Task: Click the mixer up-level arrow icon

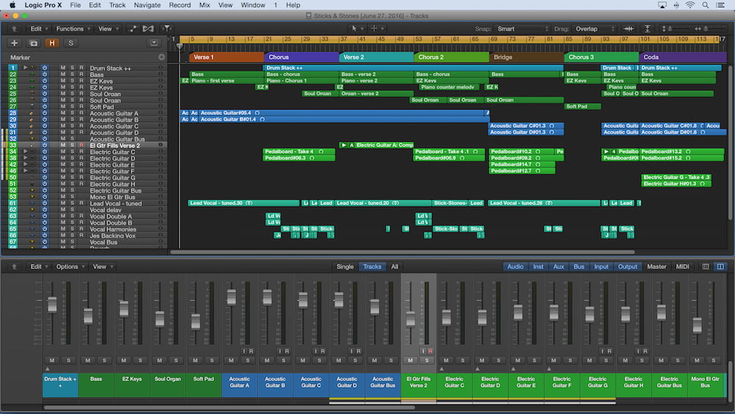Action: click(14, 266)
